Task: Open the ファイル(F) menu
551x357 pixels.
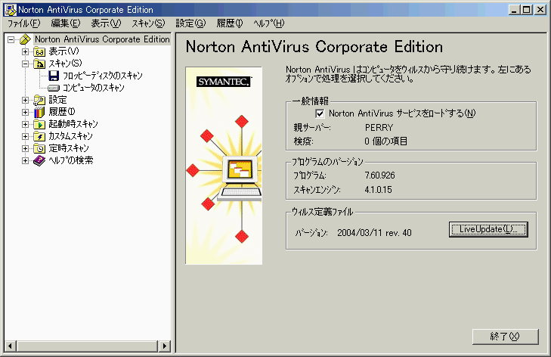Action: coord(24,23)
